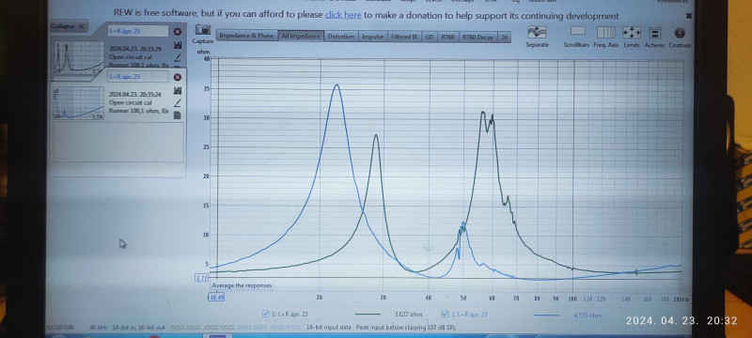This screenshot has width=752, height=338.
Task: Click the first measurement name field
Action: click(137, 31)
